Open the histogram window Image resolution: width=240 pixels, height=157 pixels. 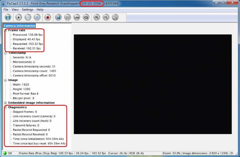click(76, 17)
